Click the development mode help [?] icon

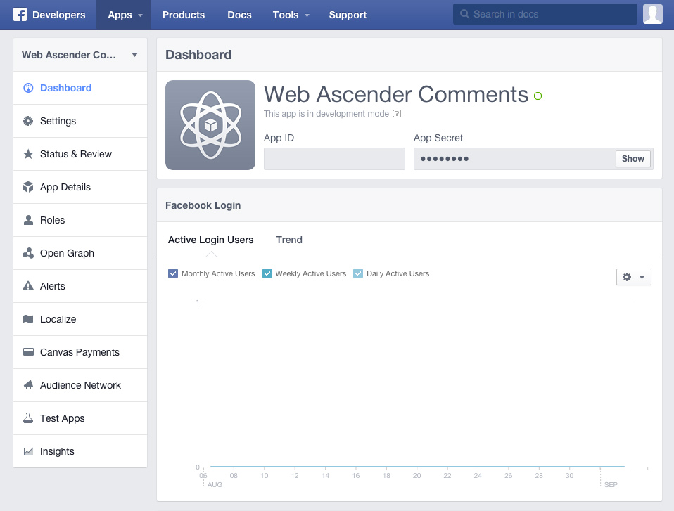397,114
